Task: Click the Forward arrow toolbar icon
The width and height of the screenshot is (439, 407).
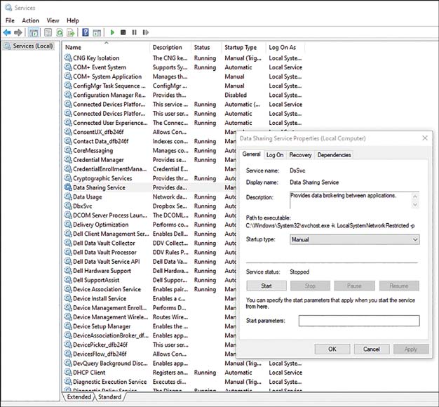Action: (18, 32)
